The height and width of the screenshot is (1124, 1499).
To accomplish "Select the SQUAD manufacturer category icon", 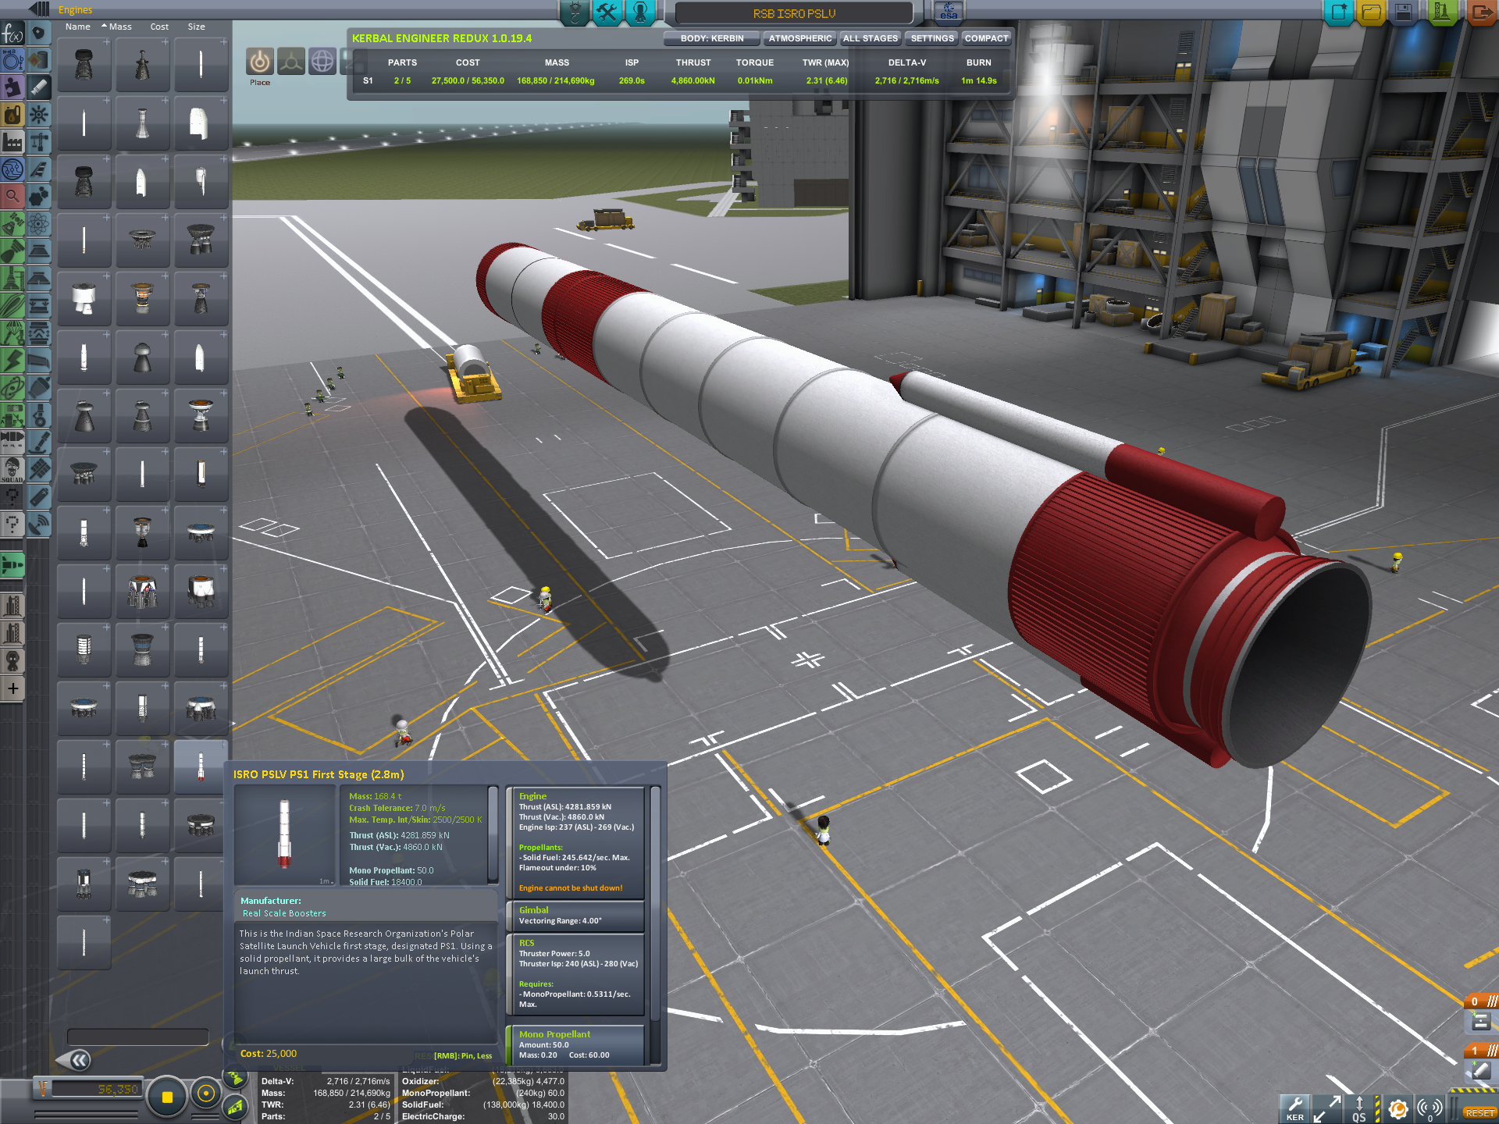I will point(12,470).
